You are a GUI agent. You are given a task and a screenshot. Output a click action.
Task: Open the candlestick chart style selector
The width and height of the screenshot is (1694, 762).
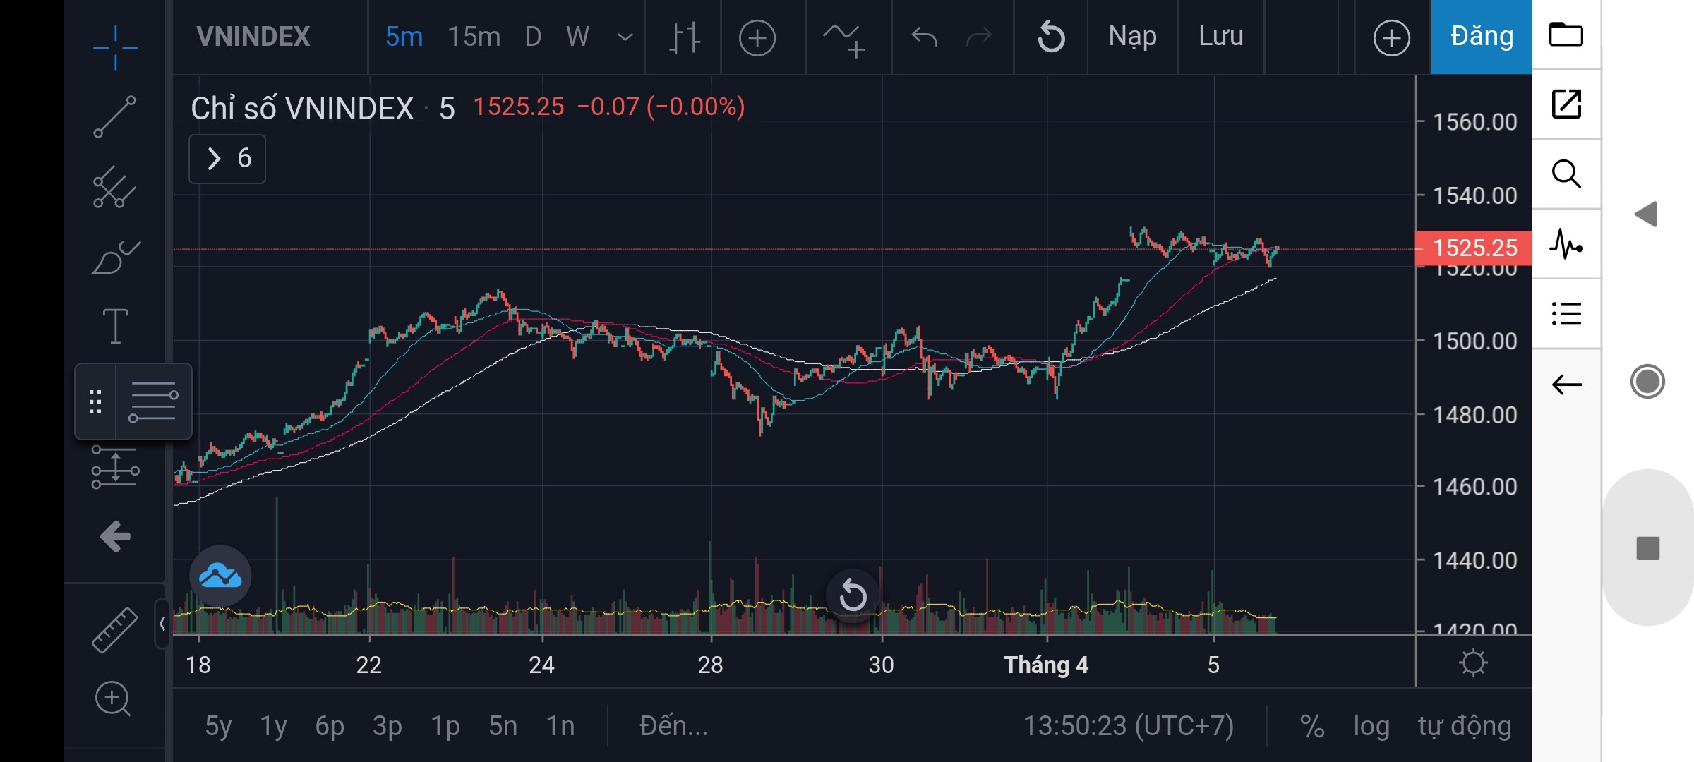[684, 37]
